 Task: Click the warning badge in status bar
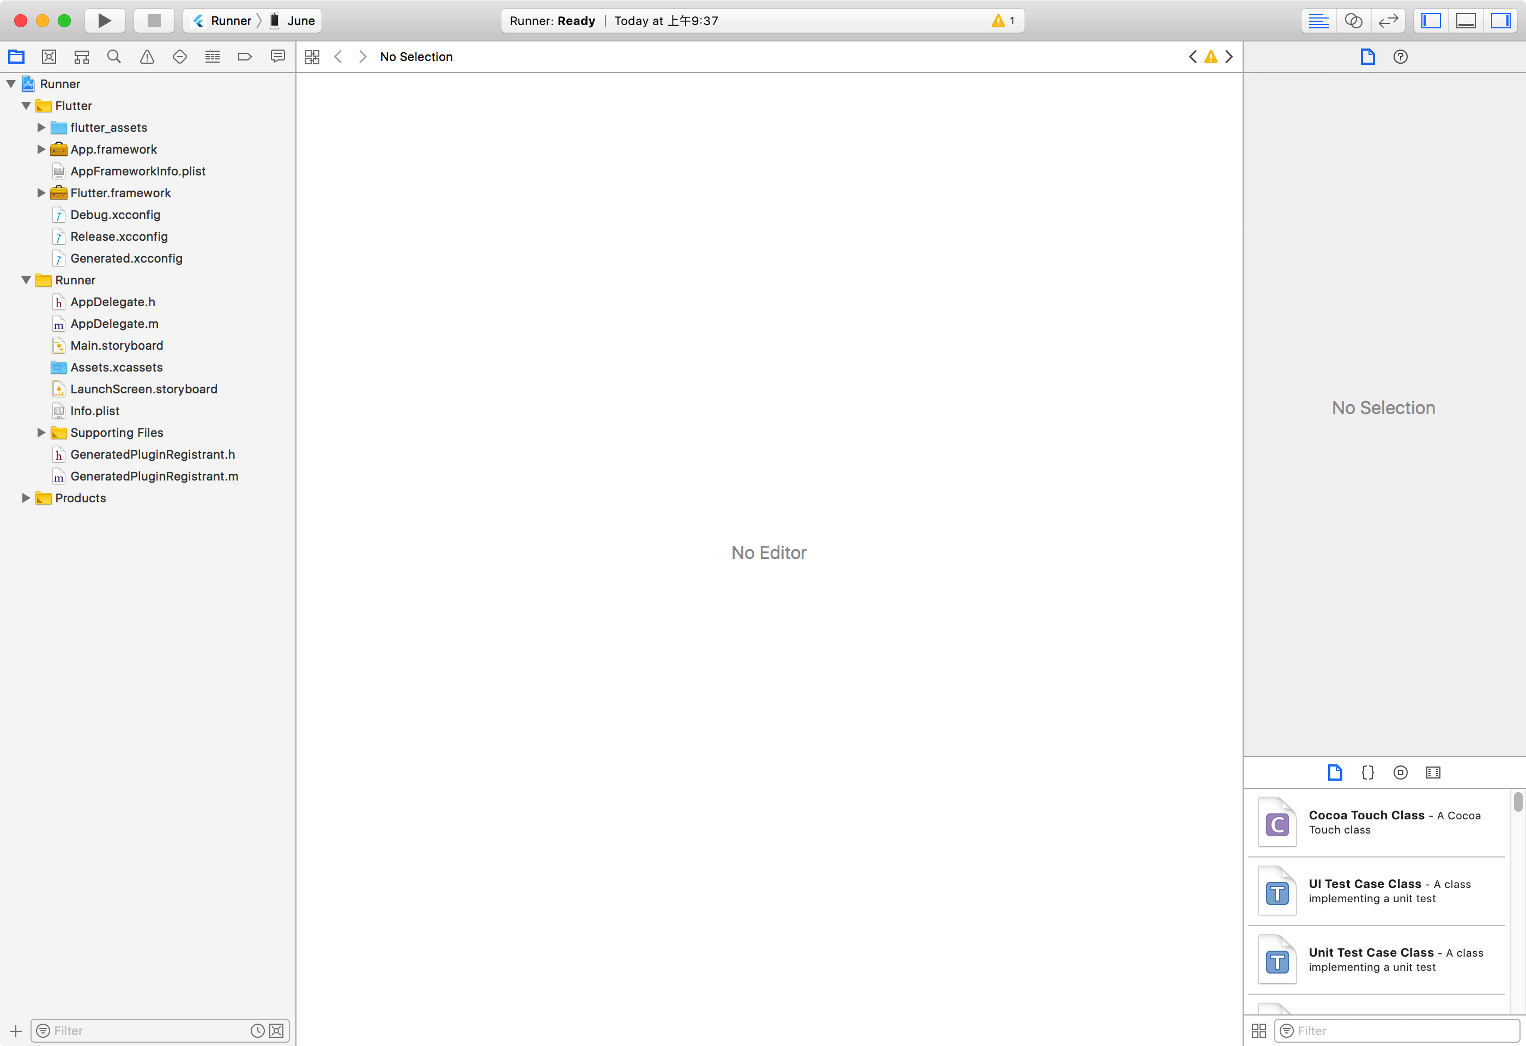1003,20
